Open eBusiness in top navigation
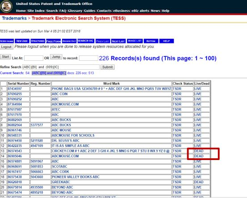The image size is (247, 198). coord(121,11)
